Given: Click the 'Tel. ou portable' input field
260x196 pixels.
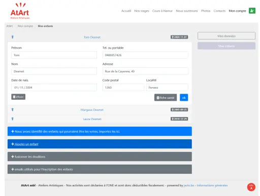Looking at the screenshot, I should 145,55.
